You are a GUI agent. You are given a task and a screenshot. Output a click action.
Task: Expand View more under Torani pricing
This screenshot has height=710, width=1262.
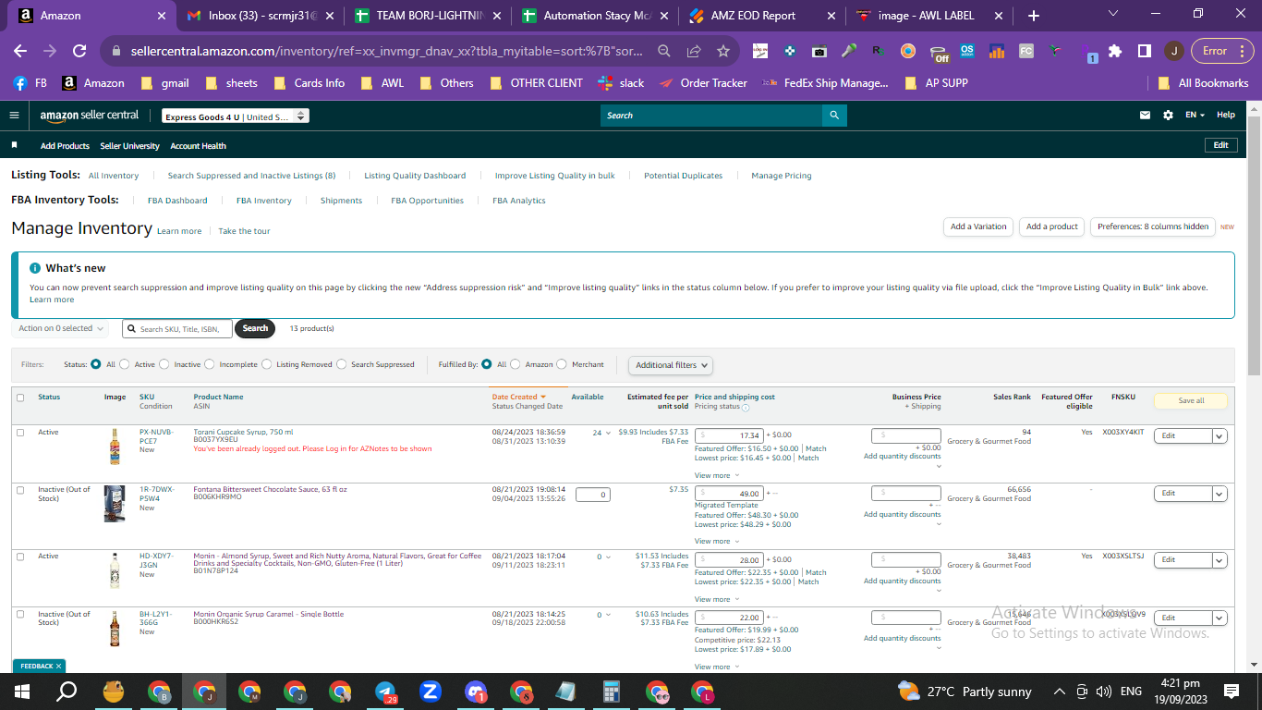[716, 475]
